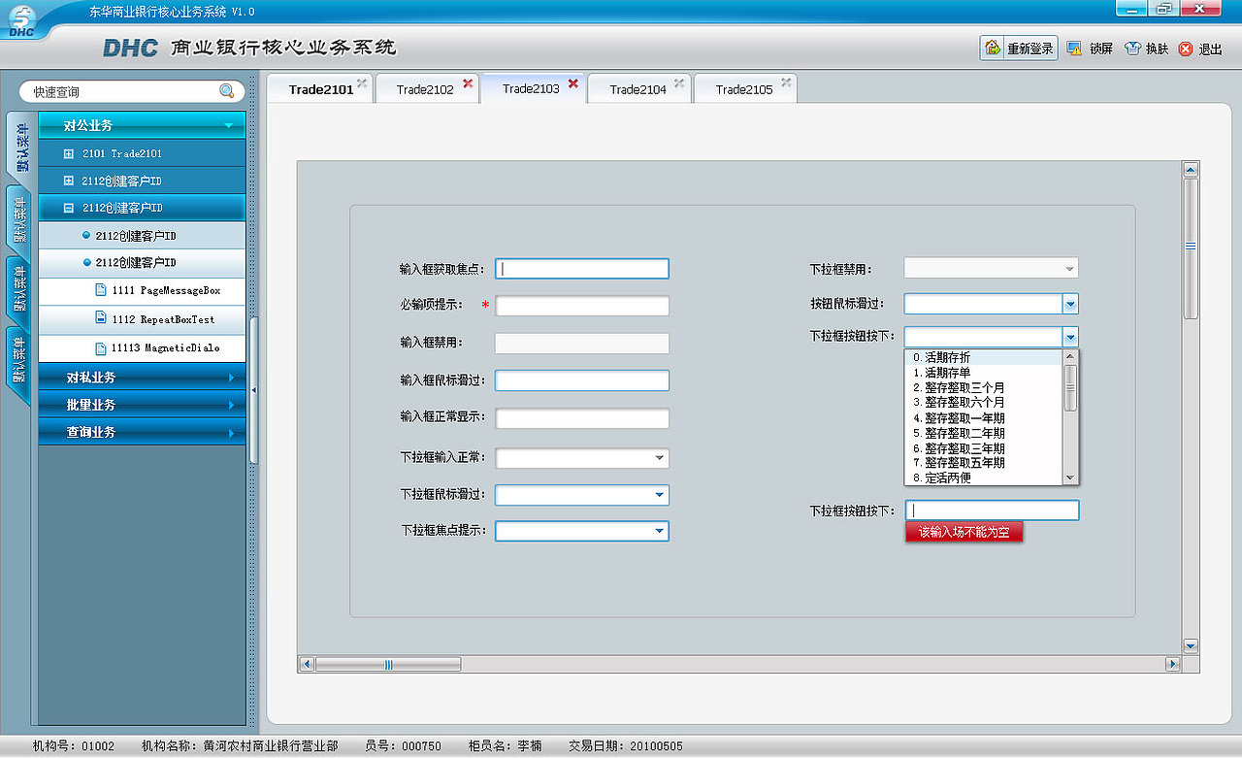Click the red exit icon

(1186, 49)
